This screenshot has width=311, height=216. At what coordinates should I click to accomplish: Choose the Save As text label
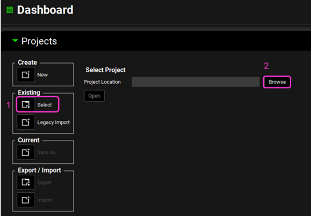point(46,152)
